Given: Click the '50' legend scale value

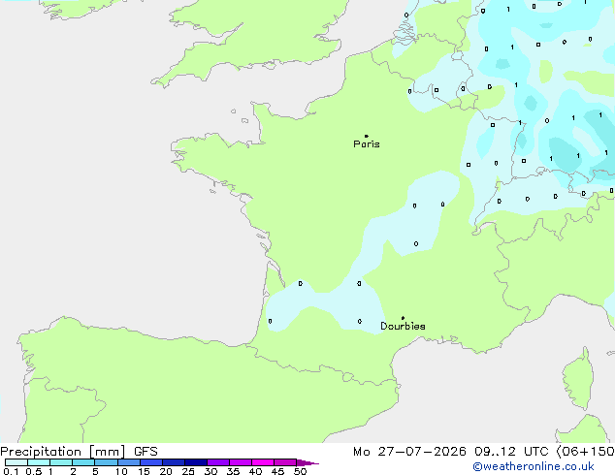Looking at the screenshot, I should 300,471.
